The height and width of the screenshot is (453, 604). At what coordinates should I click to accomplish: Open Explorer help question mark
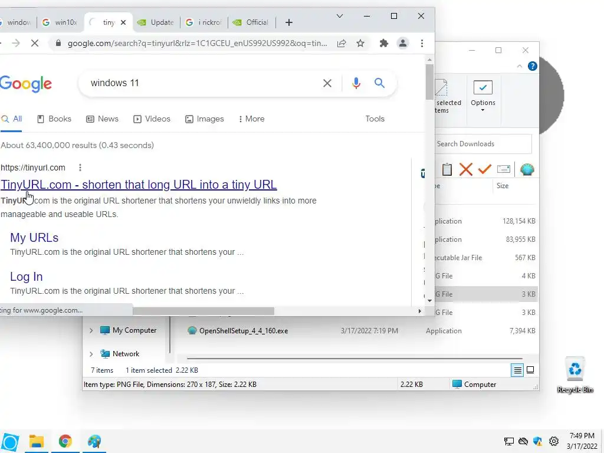tap(533, 66)
